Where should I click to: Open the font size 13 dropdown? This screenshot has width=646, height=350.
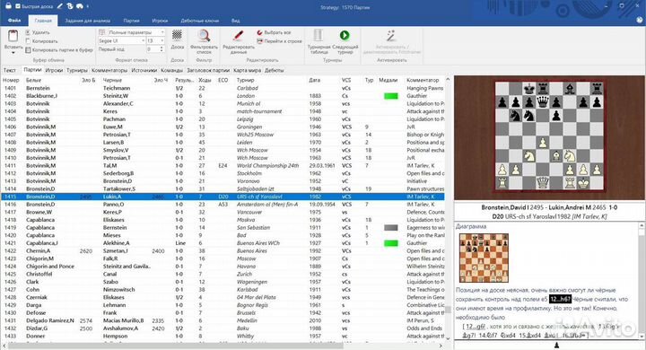(155, 40)
